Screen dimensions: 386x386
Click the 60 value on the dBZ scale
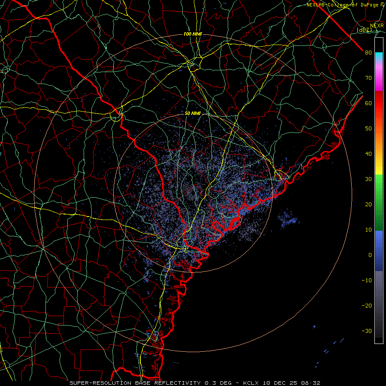368,103
